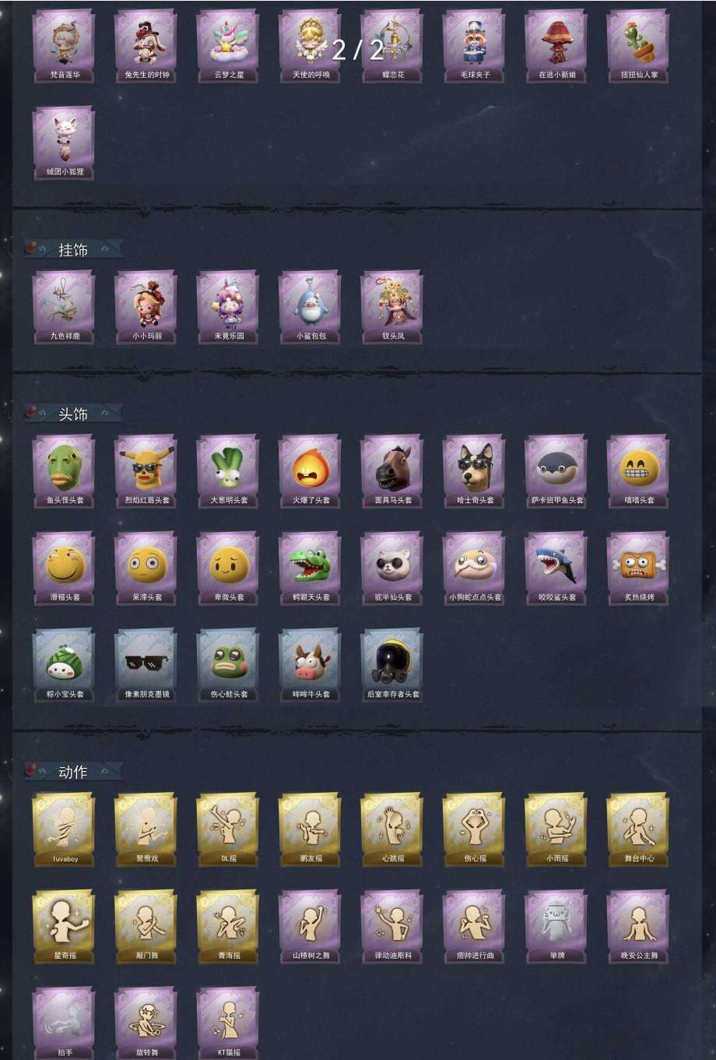Click the 挂饰 section header
716x1060 pixels.
tap(73, 250)
